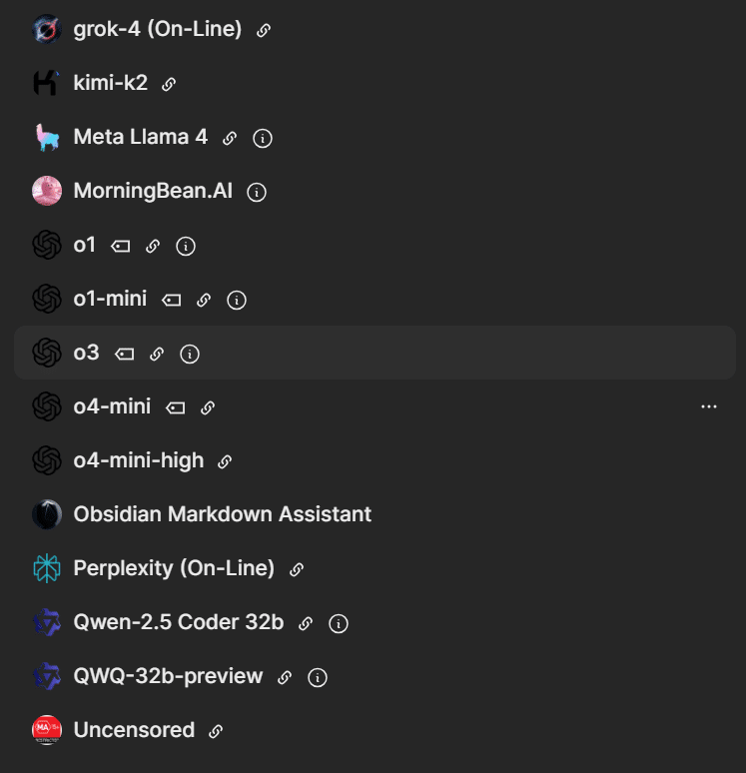Click the tag icon beside o4-mini
Image resolution: width=746 pixels, height=773 pixels.
[176, 407]
